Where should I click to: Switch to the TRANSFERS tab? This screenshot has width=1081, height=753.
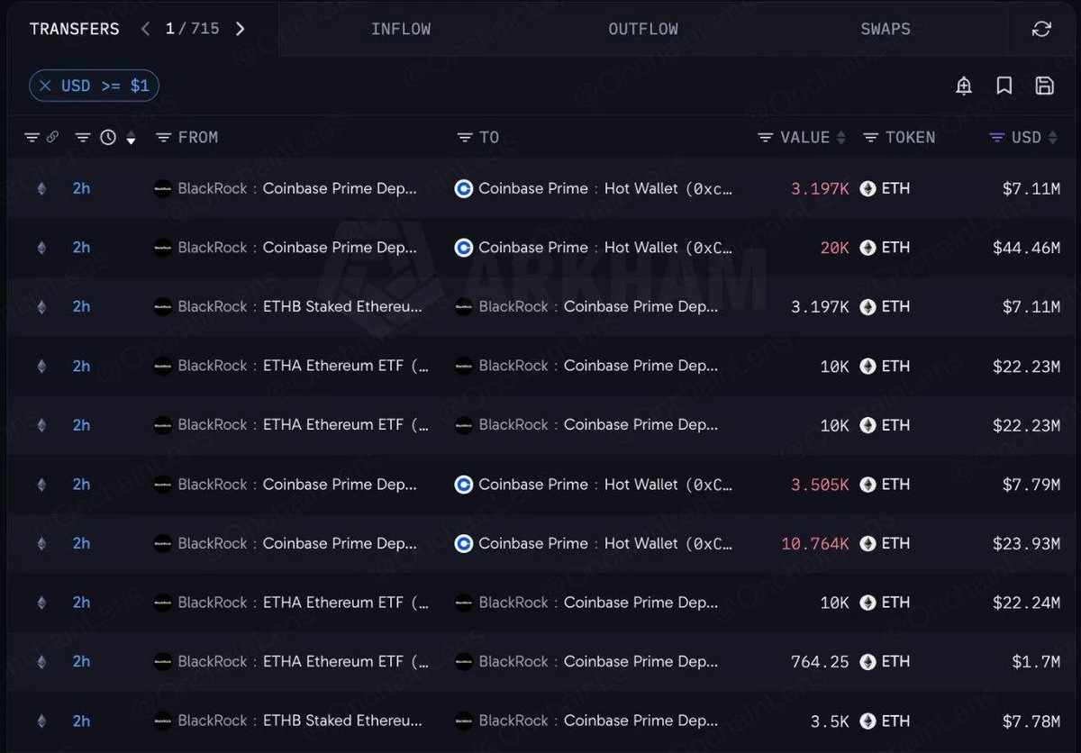(75, 29)
